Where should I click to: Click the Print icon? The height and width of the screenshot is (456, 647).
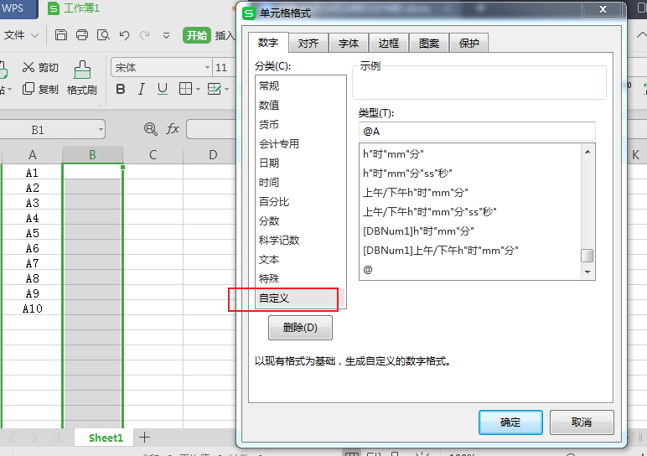click(82, 35)
